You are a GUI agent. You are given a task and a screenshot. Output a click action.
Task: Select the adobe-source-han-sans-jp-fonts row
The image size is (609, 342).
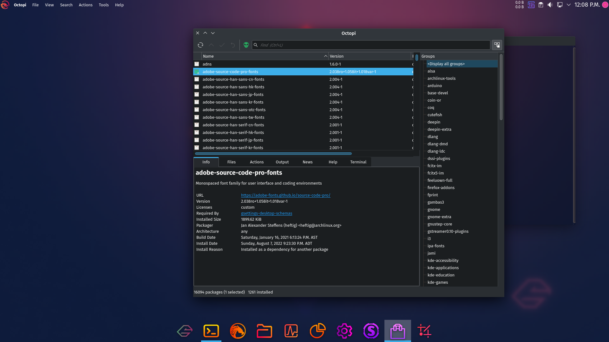(303, 94)
